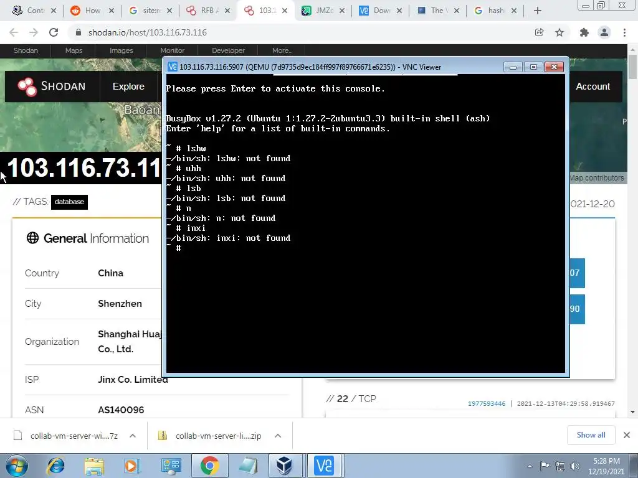This screenshot has height=478, width=638.
Task: Click the 'Shenzhen' city value
Action: [x=120, y=304]
